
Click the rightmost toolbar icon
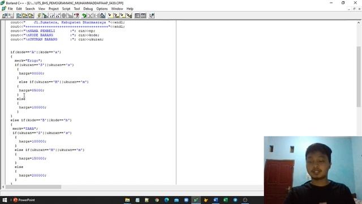(152, 15)
